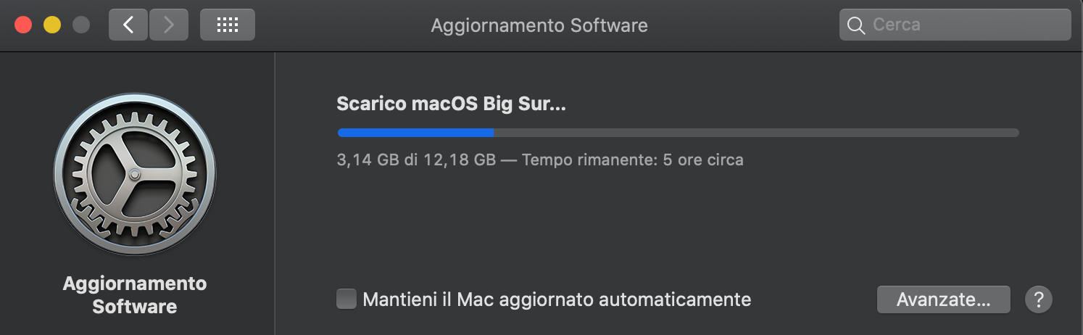The width and height of the screenshot is (1083, 335).
Task: Click the gray disabled zoom window button
Action: point(81,25)
